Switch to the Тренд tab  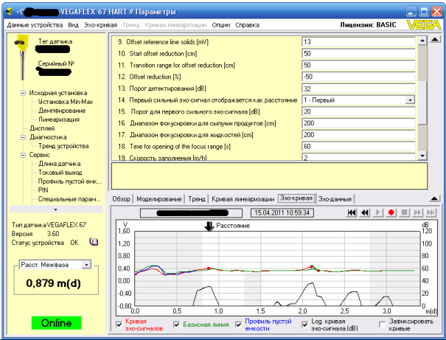[197, 199]
